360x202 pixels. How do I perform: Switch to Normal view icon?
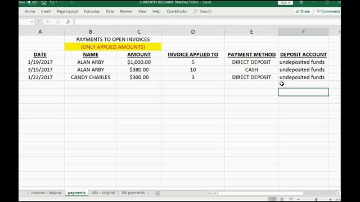(x=272, y=200)
